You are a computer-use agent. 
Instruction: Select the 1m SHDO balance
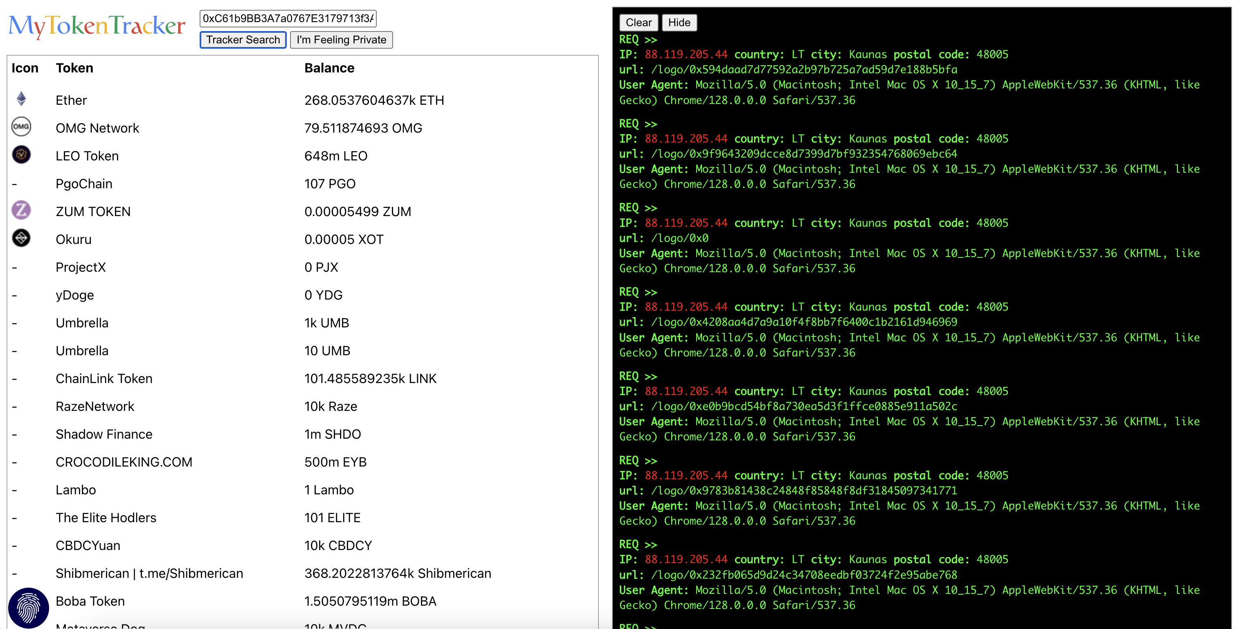333,435
